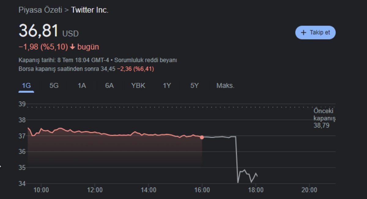Click the 12:00 time axis label
Viewport: 367px width, 199px height.
pyautogui.click(x=95, y=190)
